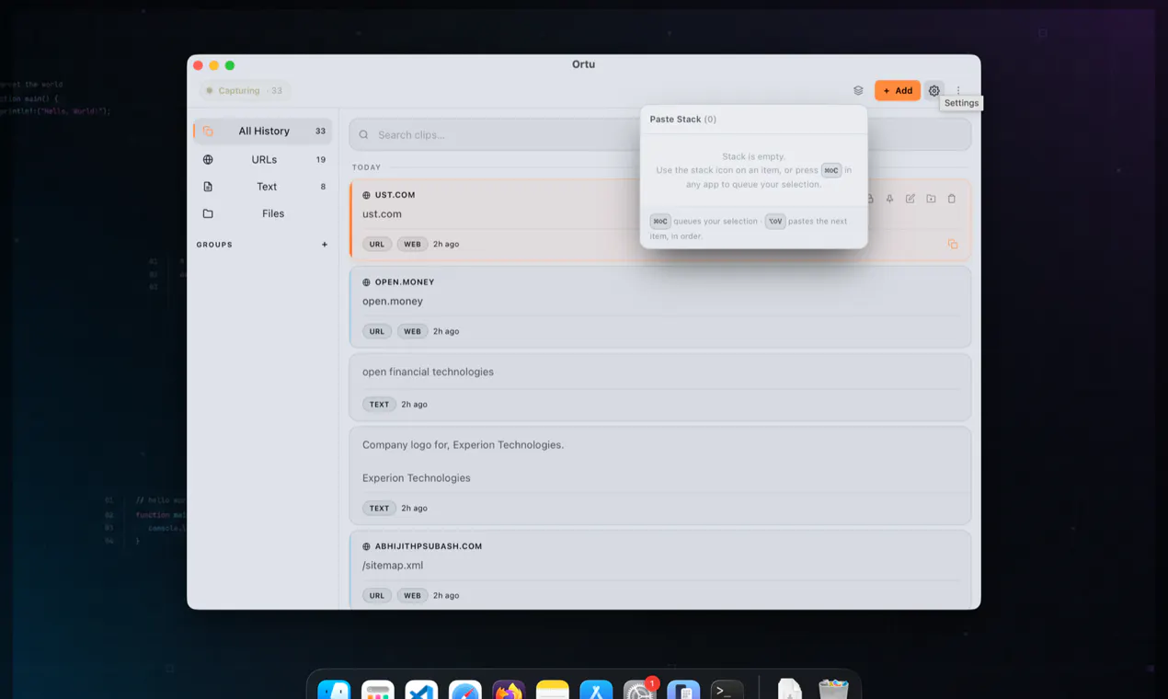Viewport: 1168px width, 699px height.
Task: Open Terminal from the dock
Action: click(727, 690)
